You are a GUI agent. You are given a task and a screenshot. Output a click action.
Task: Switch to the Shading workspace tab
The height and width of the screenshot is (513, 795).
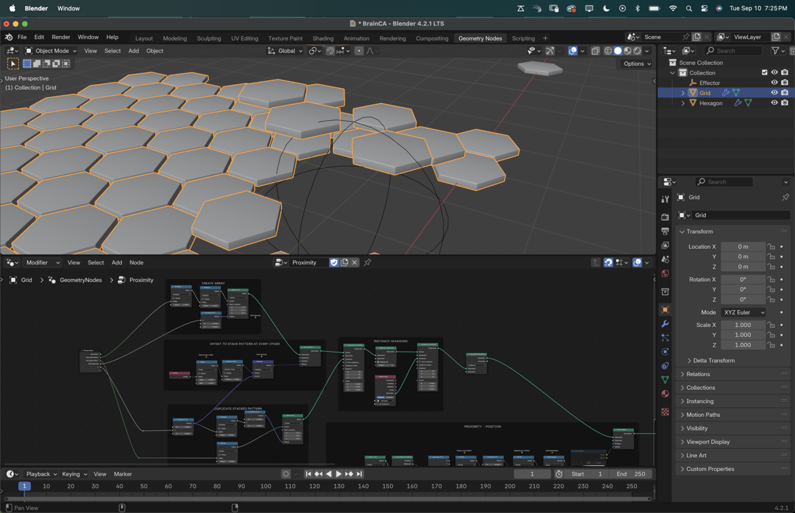[323, 38]
